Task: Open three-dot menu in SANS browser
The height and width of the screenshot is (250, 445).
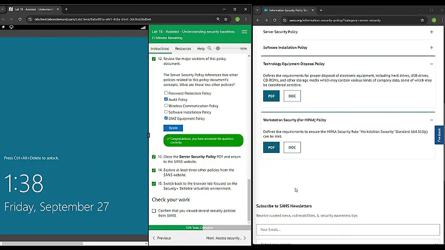Action: click(x=442, y=20)
